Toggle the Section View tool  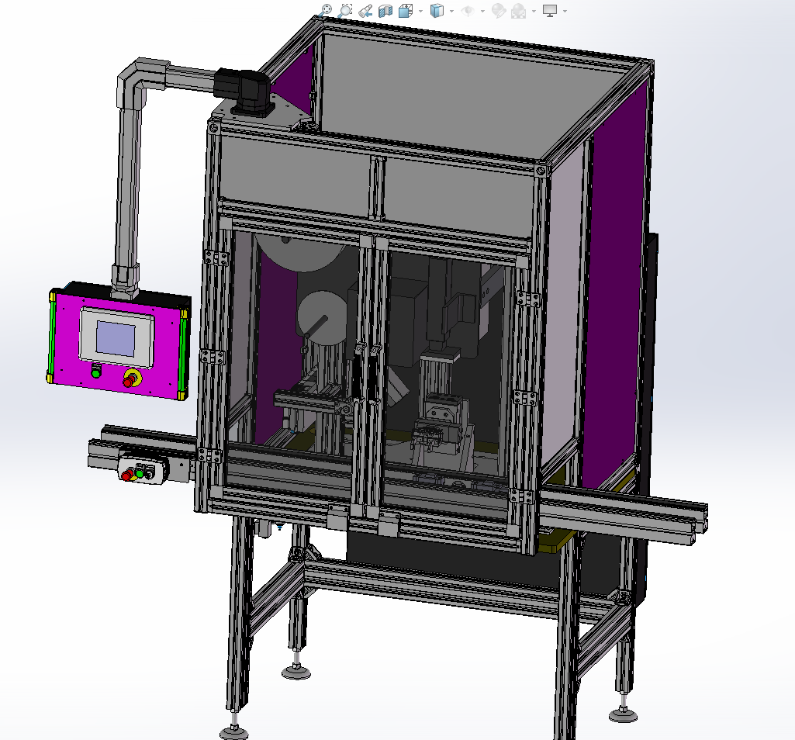coord(385,11)
